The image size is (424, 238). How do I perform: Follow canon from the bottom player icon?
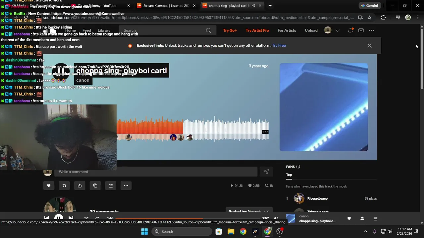point(362,218)
